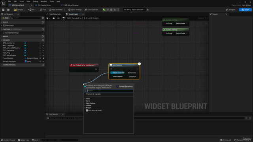
Task: Open the Asset menu
Action: tap(21, 2)
